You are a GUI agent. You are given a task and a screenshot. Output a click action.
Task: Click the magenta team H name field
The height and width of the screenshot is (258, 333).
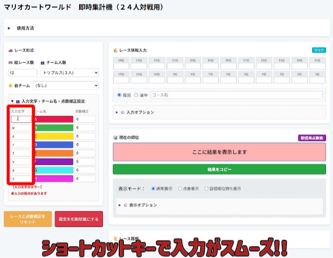[x=54, y=179]
